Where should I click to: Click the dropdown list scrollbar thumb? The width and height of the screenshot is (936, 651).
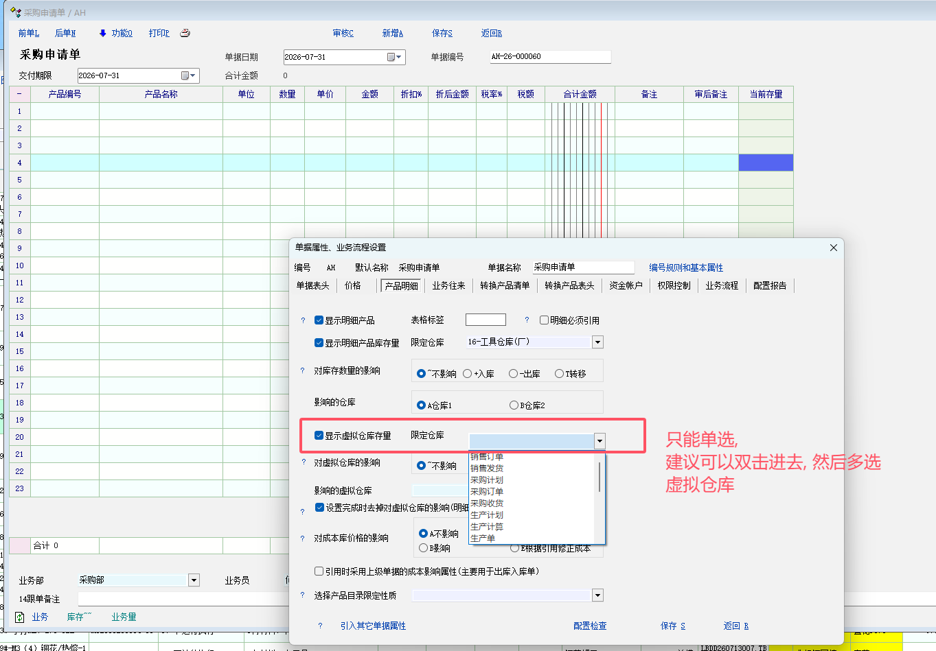[600, 476]
